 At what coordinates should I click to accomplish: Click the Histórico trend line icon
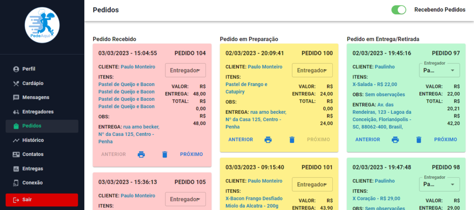click(16, 140)
